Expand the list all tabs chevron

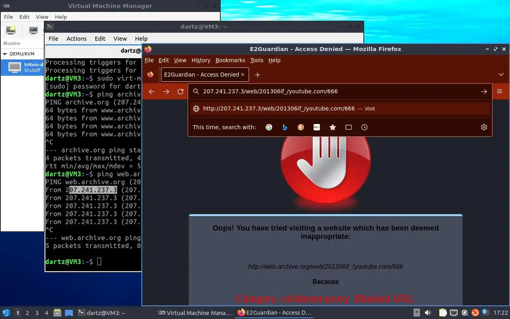coord(501,75)
